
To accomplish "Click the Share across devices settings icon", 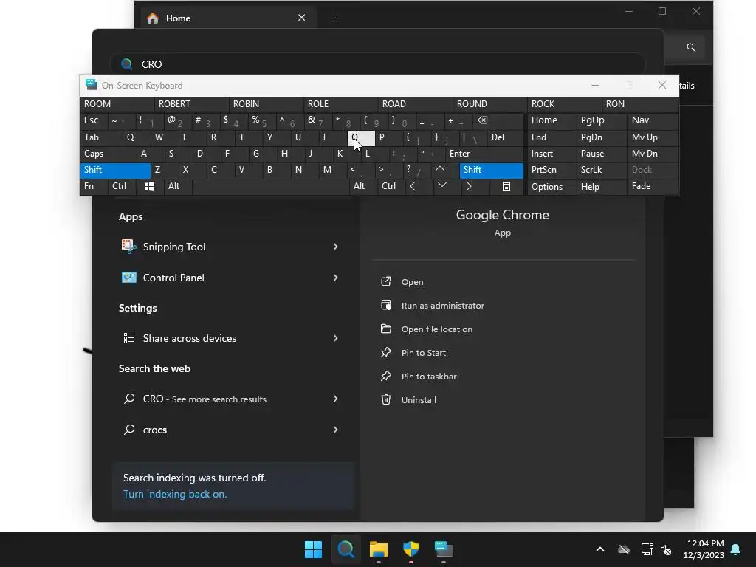I will point(128,338).
